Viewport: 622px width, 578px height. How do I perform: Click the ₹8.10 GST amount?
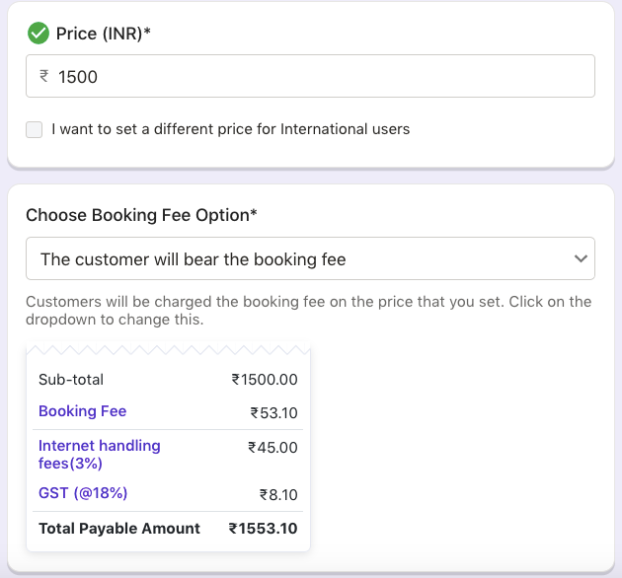(278, 495)
